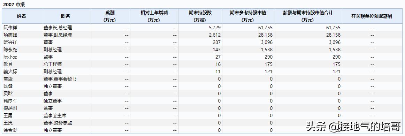This screenshot has height=136, width=405.
Task: Click 期末参考持股市值 value 175 for 欧其
Action: pos(269,64)
